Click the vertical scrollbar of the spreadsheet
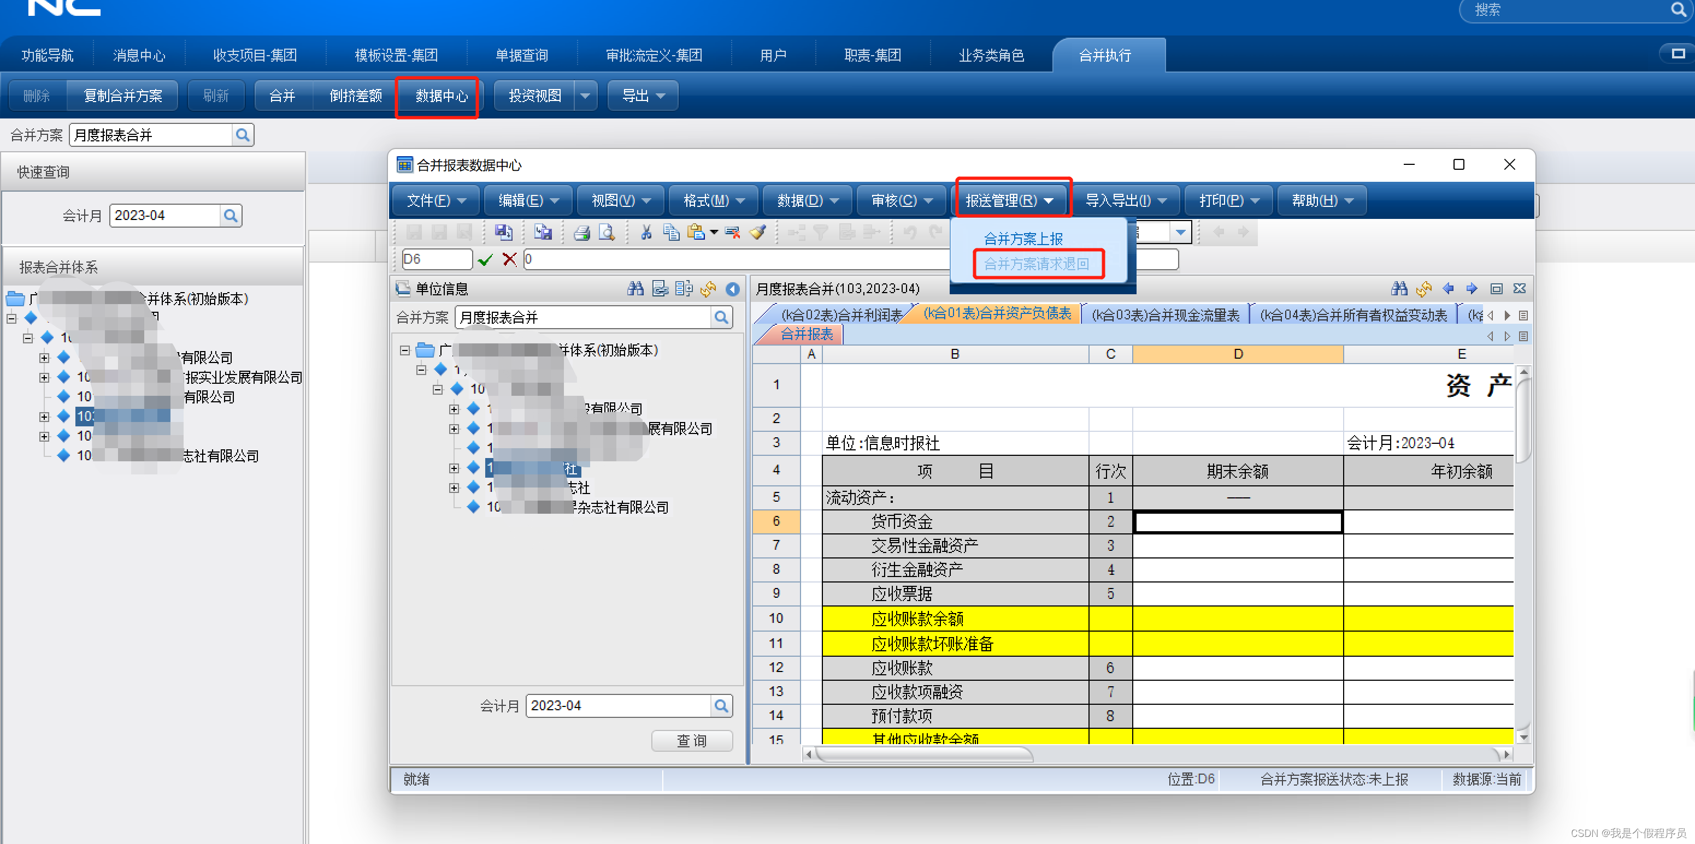The height and width of the screenshot is (844, 1695). (x=1523, y=555)
